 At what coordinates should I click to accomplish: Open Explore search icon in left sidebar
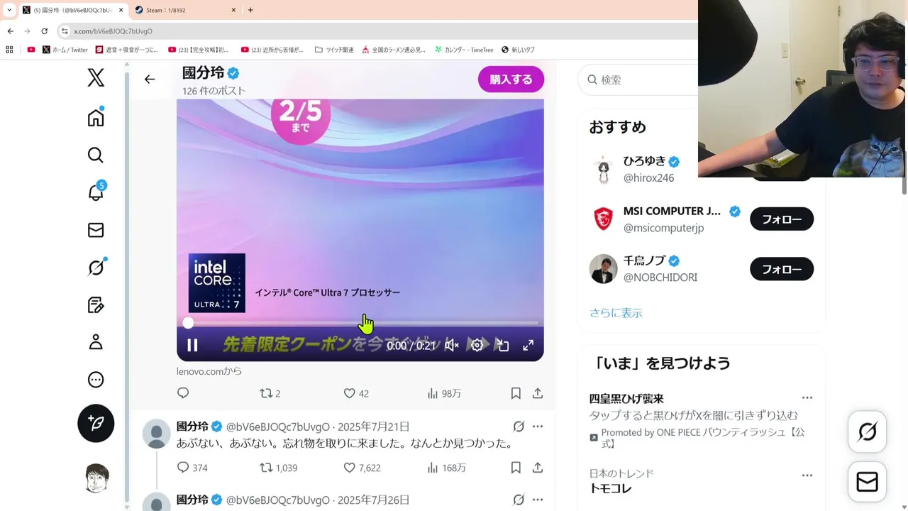click(x=96, y=155)
